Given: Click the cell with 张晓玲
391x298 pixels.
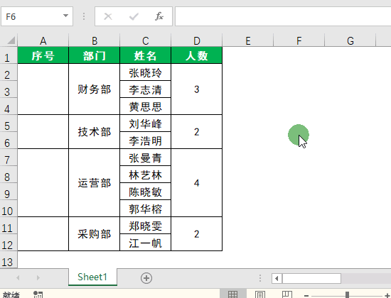Looking at the screenshot, I should (145, 72).
